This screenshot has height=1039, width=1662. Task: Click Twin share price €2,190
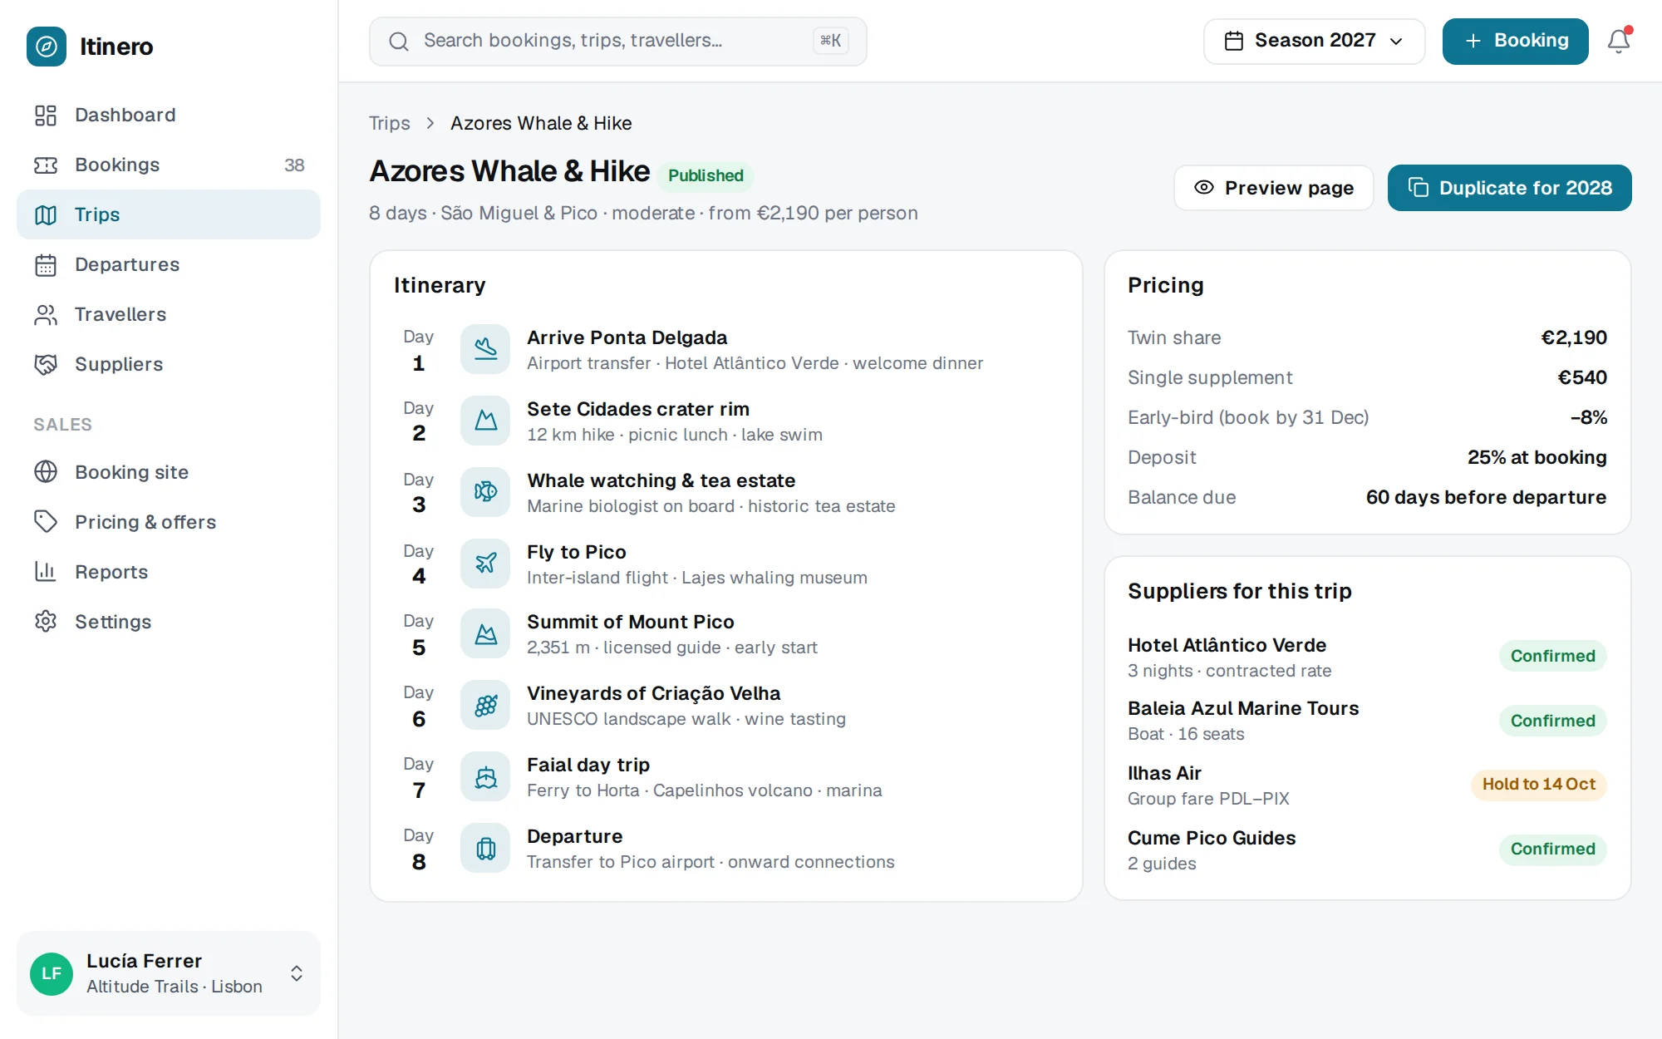pyautogui.click(x=1573, y=337)
